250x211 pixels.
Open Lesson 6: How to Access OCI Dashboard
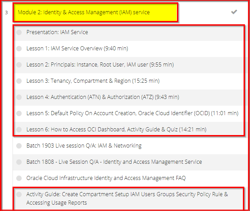point(116,130)
